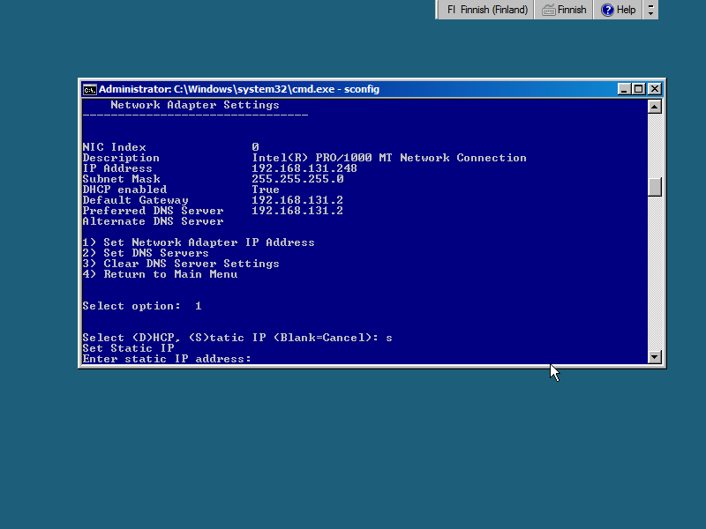Click the scrollbar track below the thumb
The width and height of the screenshot is (706, 529).
[654, 282]
